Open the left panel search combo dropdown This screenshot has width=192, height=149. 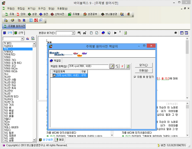click(x=22, y=38)
